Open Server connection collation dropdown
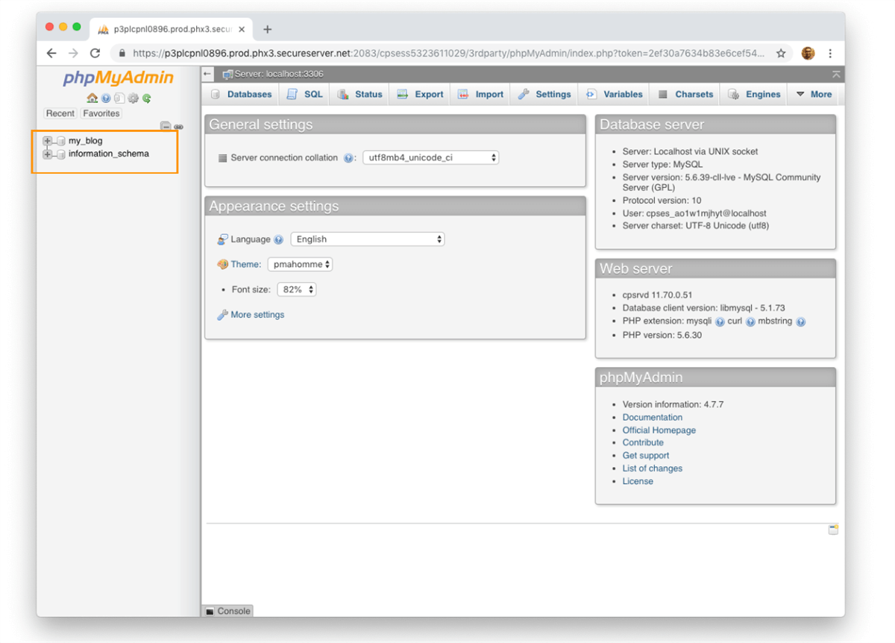This screenshot has height=643, width=895. coord(430,158)
